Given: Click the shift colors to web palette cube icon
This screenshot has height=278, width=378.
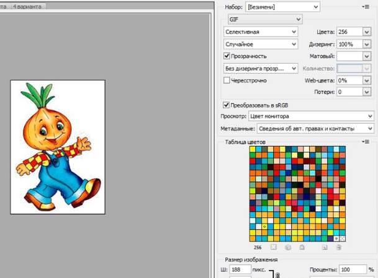Looking at the screenshot, I should [x=288, y=247].
